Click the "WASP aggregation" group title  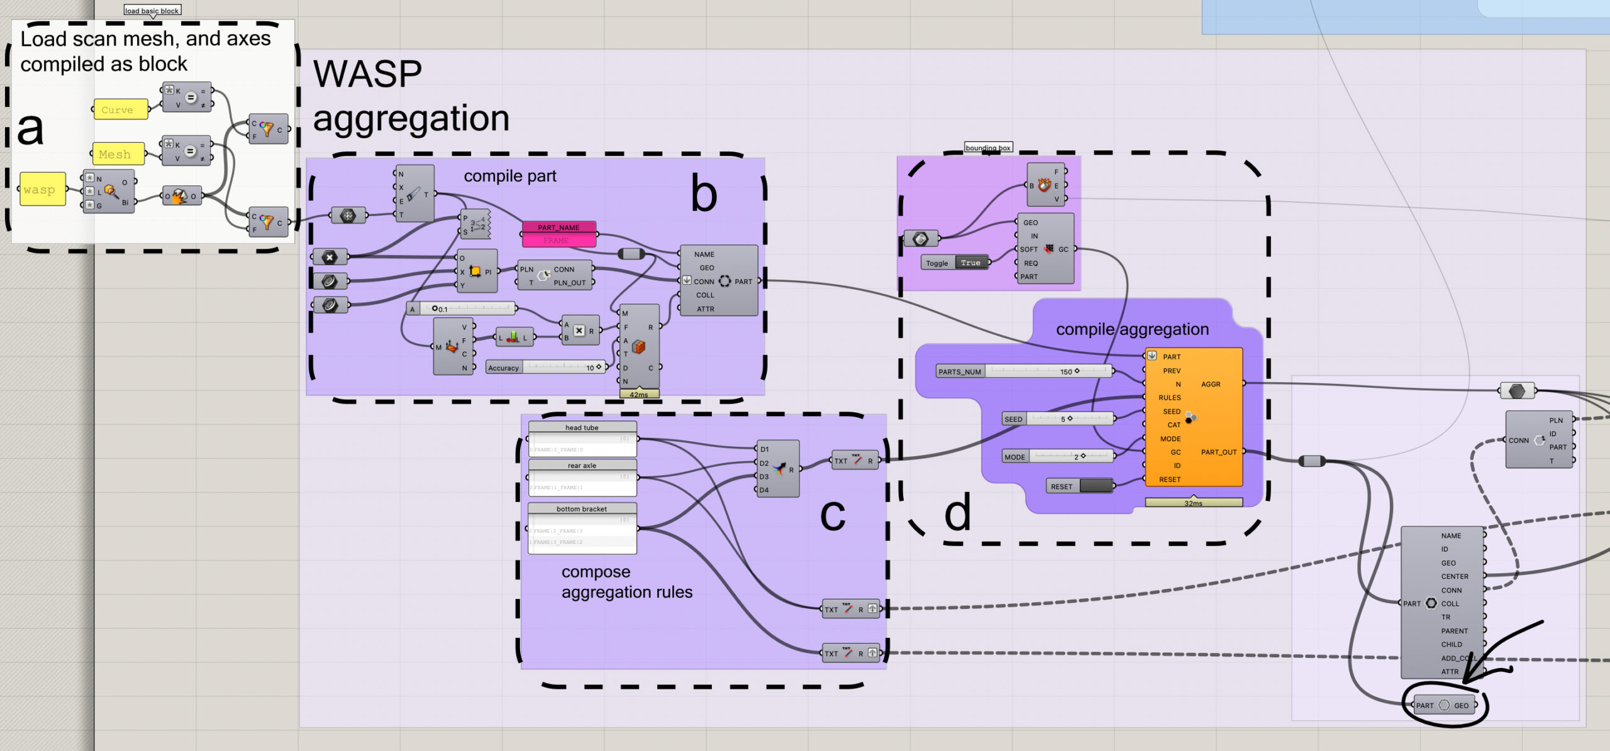tap(411, 96)
